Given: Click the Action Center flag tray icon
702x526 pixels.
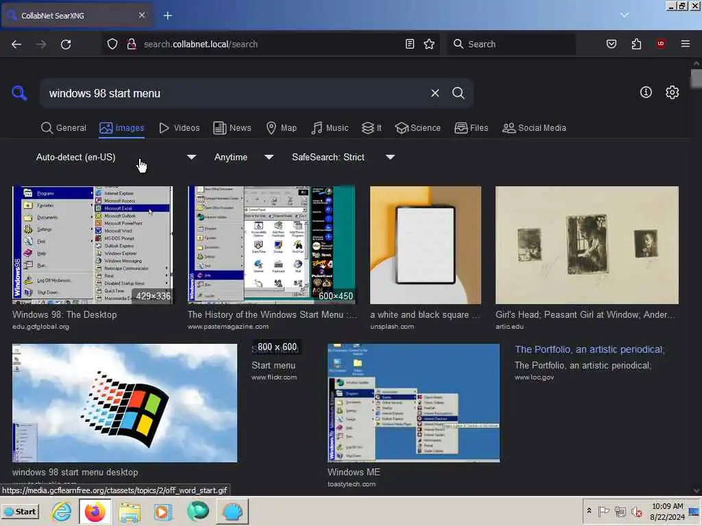Looking at the screenshot, I should pyautogui.click(x=603, y=511).
